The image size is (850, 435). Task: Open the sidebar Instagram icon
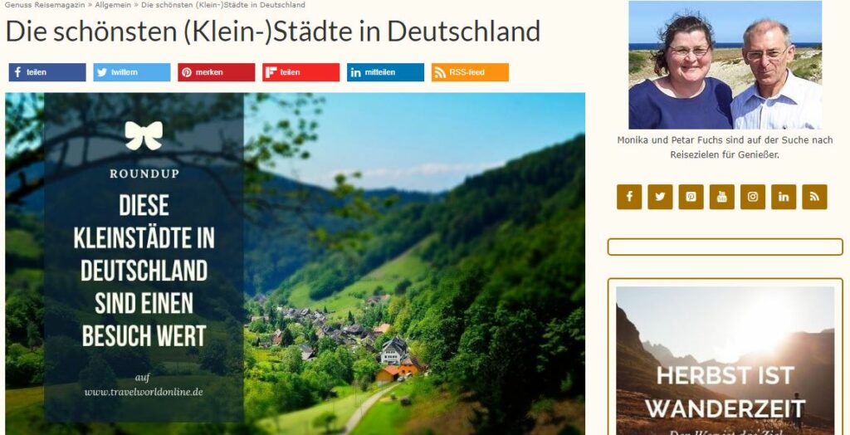click(x=753, y=197)
